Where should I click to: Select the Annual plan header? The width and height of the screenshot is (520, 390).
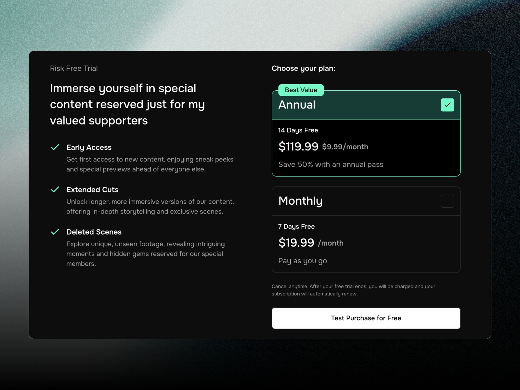click(297, 105)
